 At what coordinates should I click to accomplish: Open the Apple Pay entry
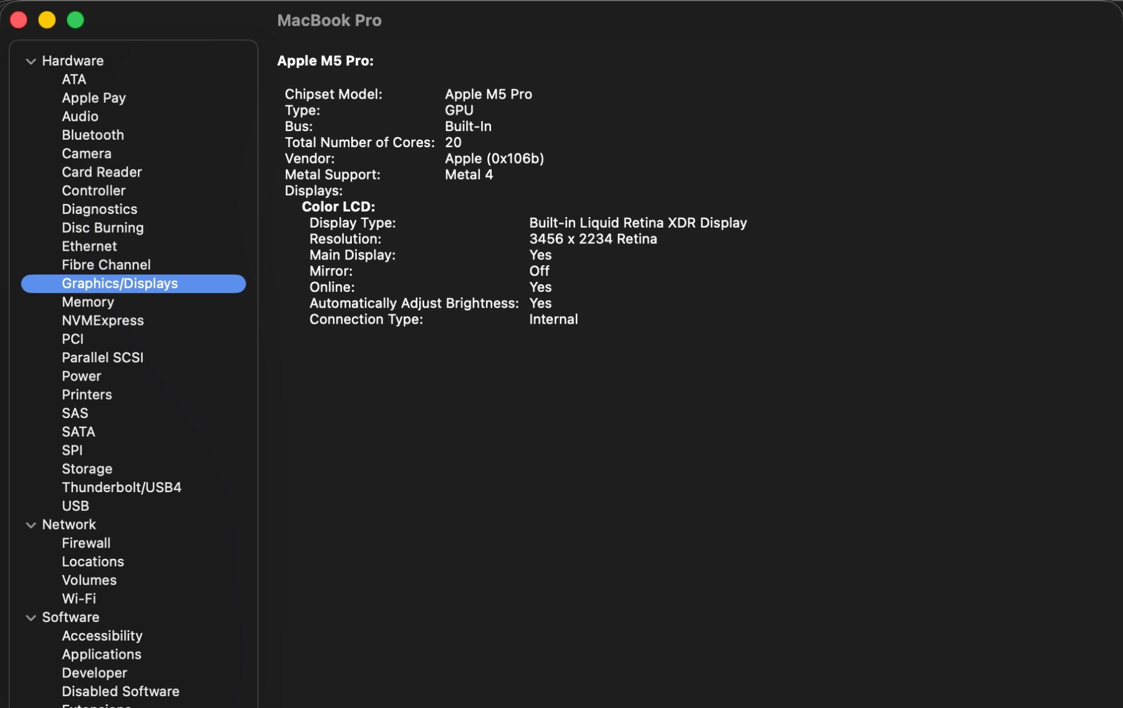94,98
